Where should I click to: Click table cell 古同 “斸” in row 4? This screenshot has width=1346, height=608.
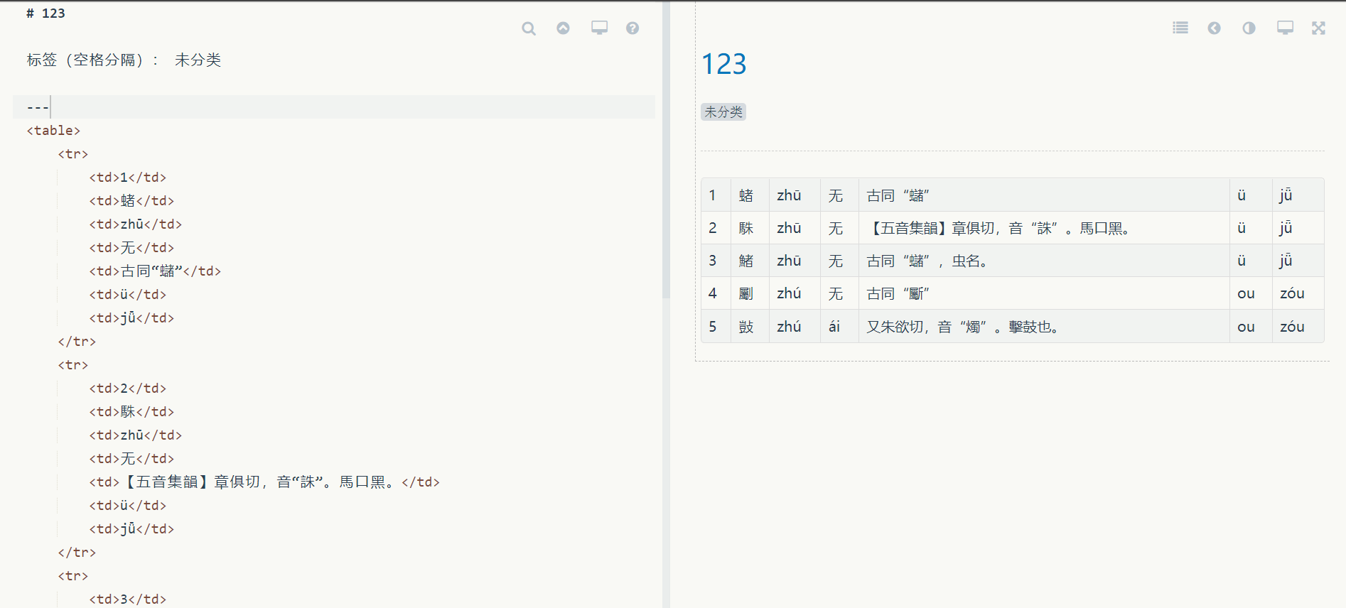tap(1044, 293)
